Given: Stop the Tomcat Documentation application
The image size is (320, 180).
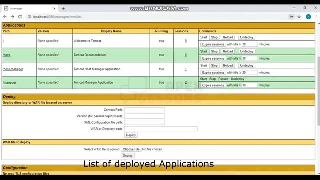Looking at the screenshot, I should 214,51.
